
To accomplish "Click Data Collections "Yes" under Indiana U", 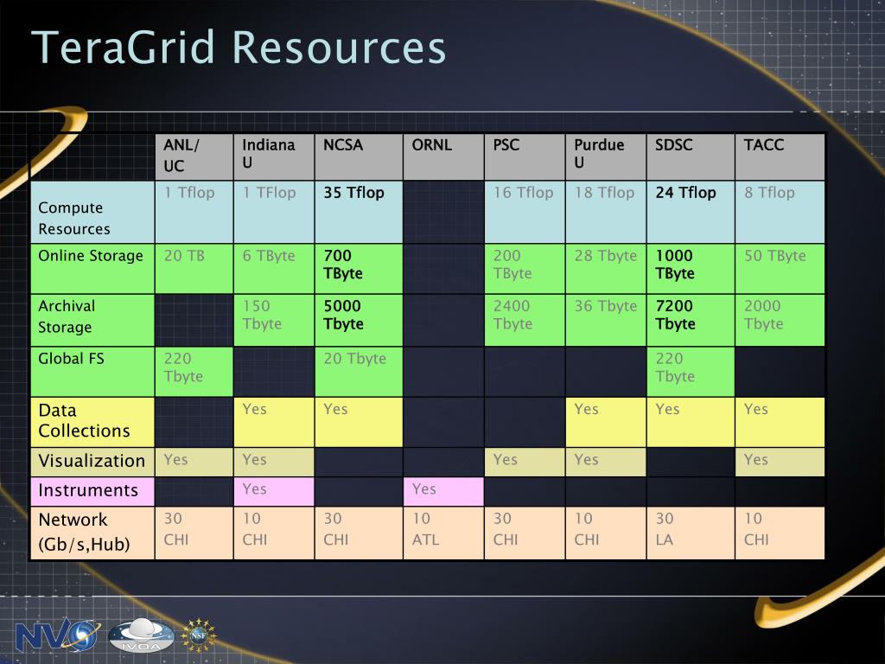I will (274, 422).
